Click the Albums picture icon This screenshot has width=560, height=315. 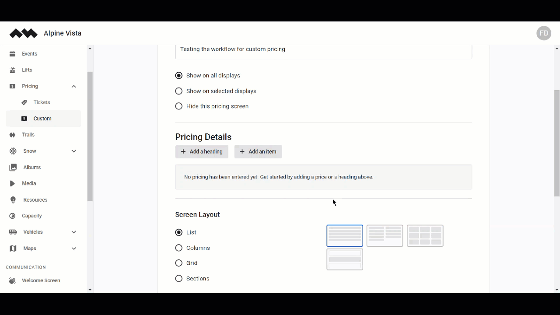click(13, 167)
